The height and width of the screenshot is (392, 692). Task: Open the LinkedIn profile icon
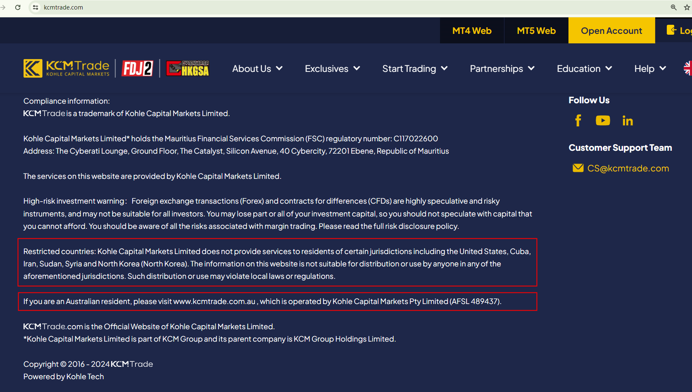pos(628,121)
